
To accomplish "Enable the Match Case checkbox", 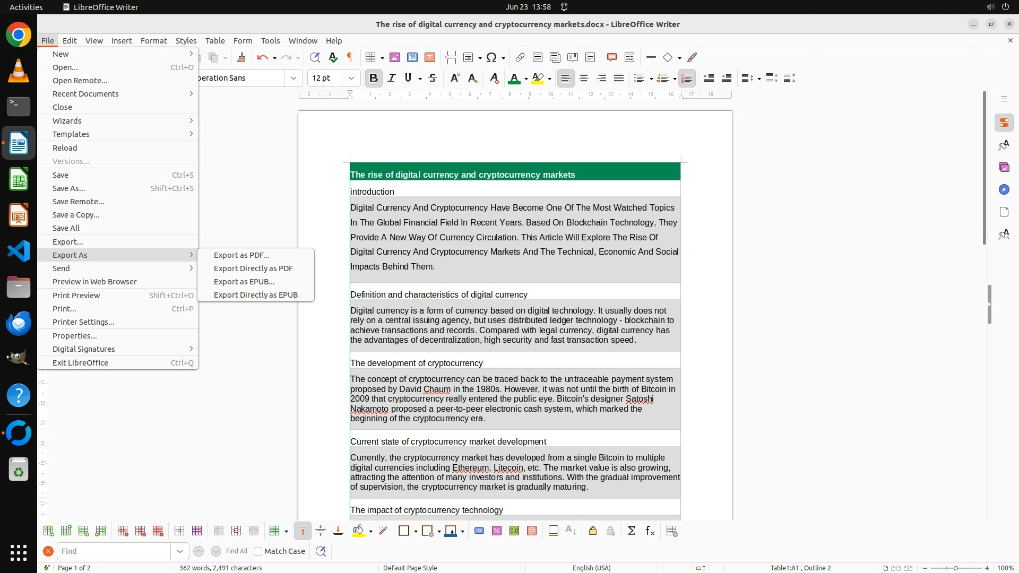I will coord(258,551).
